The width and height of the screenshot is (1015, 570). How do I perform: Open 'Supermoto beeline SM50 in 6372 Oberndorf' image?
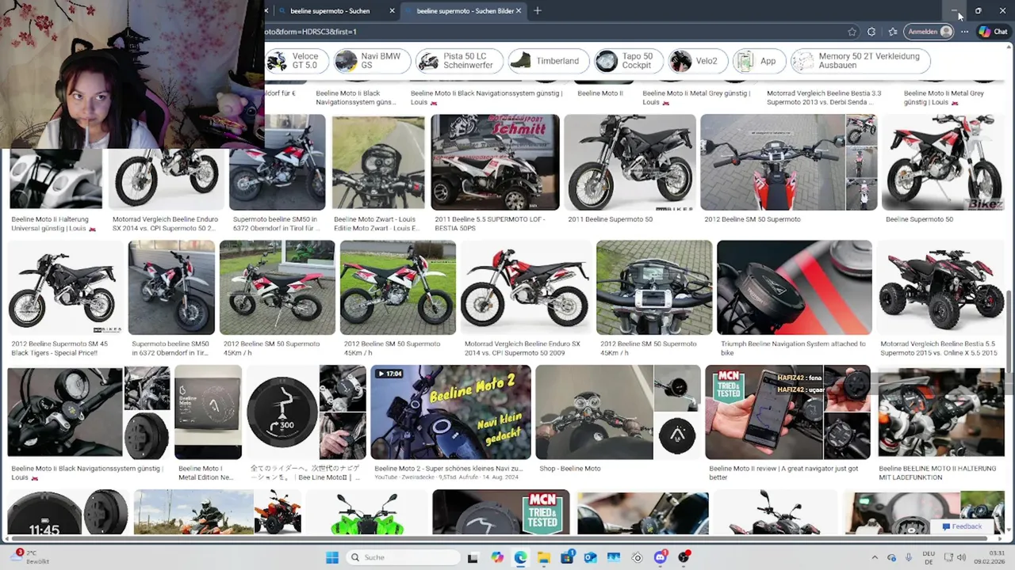278,162
